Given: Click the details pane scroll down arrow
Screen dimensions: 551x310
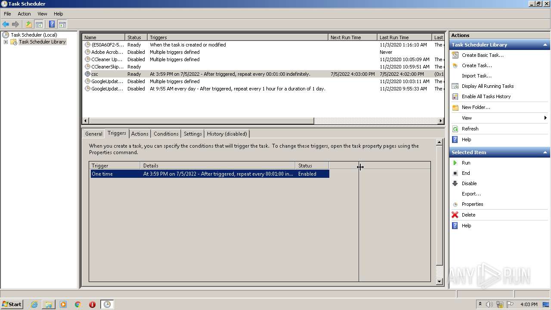Looking at the screenshot, I should 439,282.
